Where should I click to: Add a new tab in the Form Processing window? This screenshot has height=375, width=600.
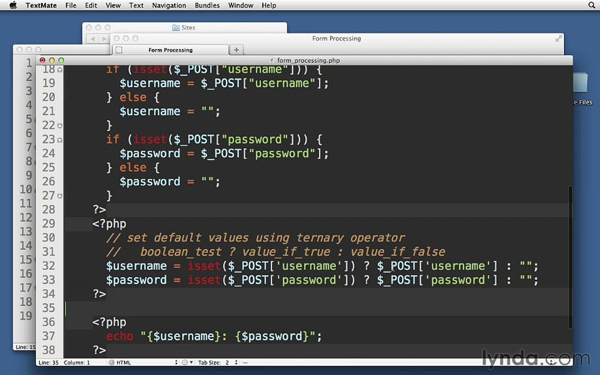(236, 50)
